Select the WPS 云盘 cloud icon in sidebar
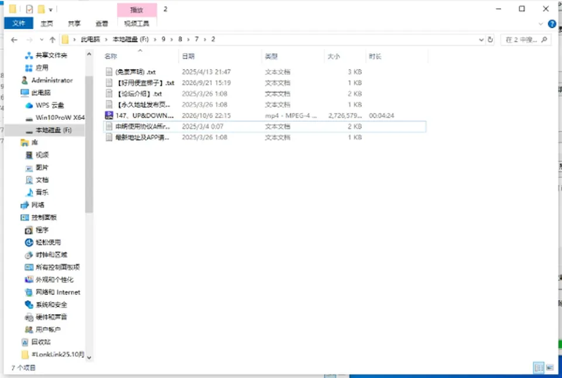 29,105
